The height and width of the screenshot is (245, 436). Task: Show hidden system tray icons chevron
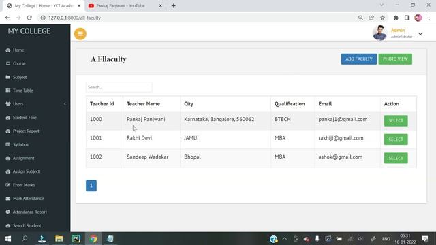285,239
